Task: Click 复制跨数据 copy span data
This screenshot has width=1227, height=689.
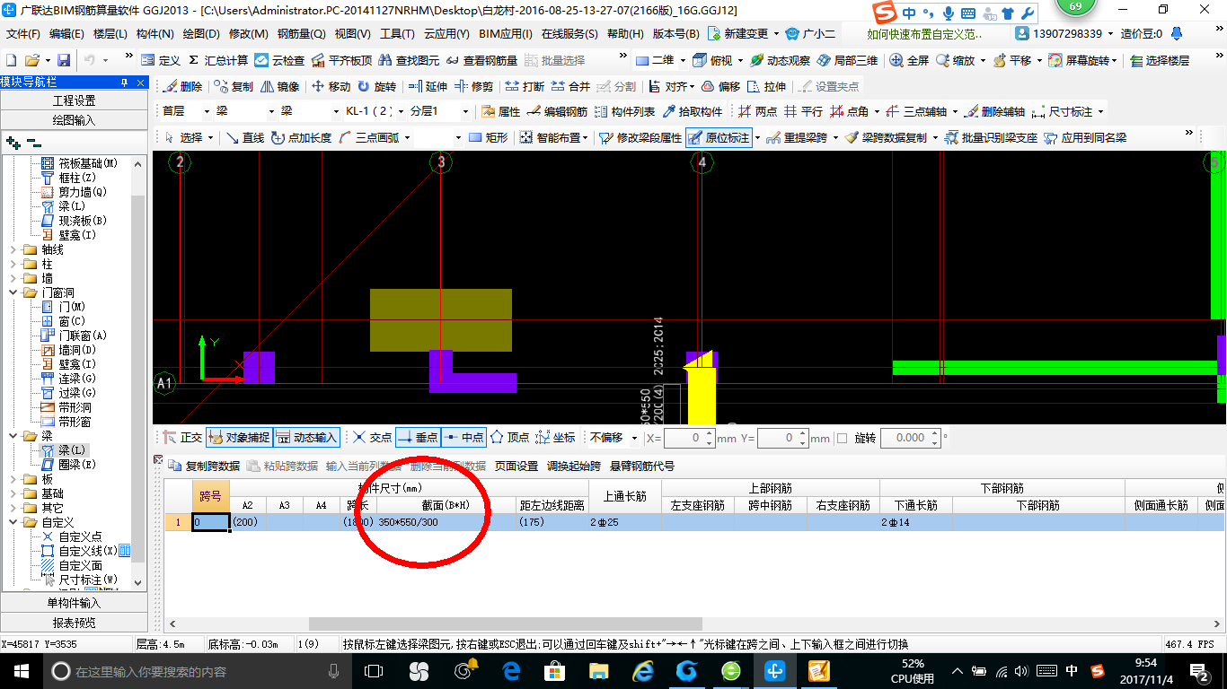Action: point(204,466)
